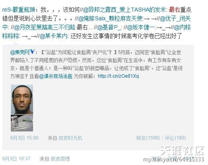Open the 6月3日 16:37 timestamp link
The width and height of the screenshot is (208, 165).
(16, 159)
